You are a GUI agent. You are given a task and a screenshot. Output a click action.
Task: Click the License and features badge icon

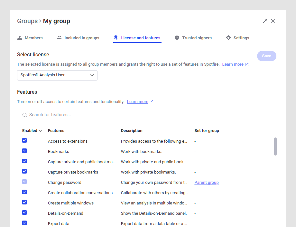click(116, 38)
